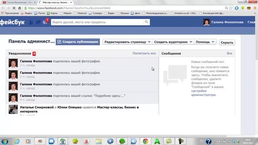This screenshot has height=145, width=258.
Task: Open Музыка bookmark
Action: pyautogui.click(x=123, y=13)
